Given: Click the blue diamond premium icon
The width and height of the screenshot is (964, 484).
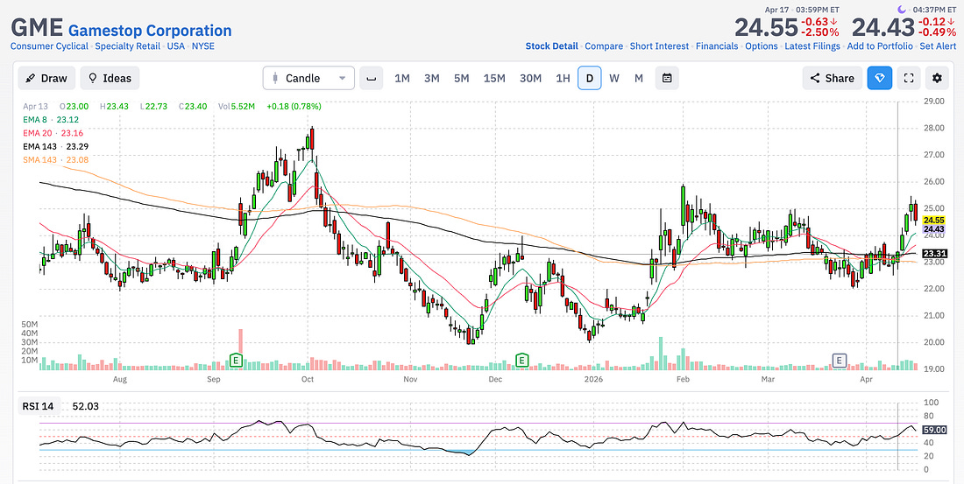Looking at the screenshot, I should [x=880, y=78].
